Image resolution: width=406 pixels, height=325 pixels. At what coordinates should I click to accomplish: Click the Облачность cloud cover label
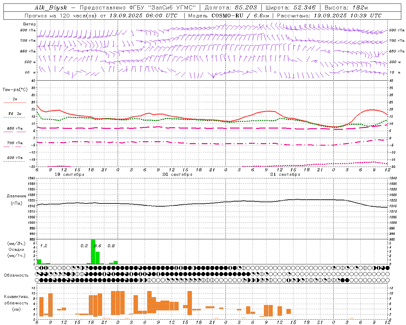pyautogui.click(x=16, y=275)
